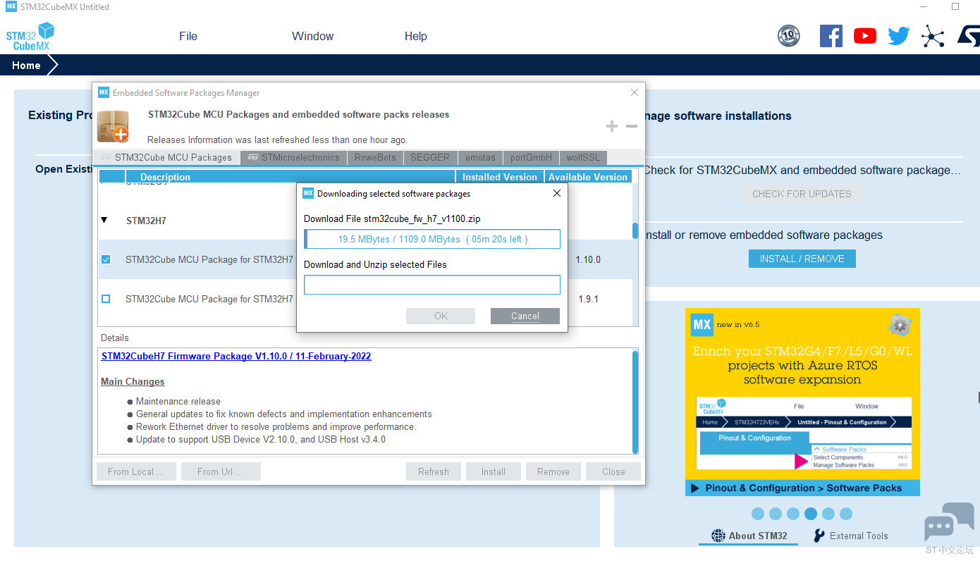This screenshot has width=980, height=561.
Task: Open the About STM32 tab
Action: coord(749,536)
